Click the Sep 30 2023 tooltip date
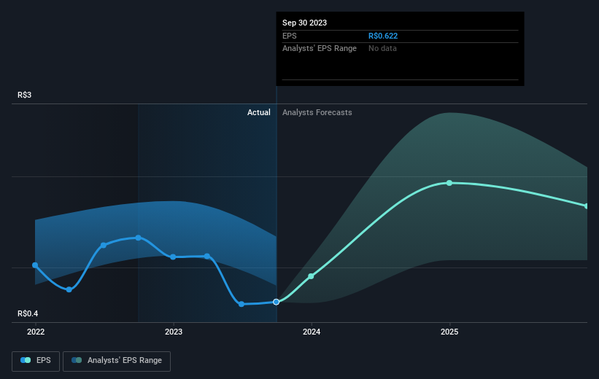The image size is (599, 379). tap(304, 23)
